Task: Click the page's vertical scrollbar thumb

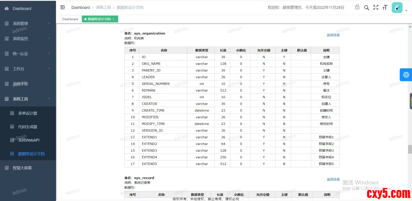Action: click(x=410, y=149)
